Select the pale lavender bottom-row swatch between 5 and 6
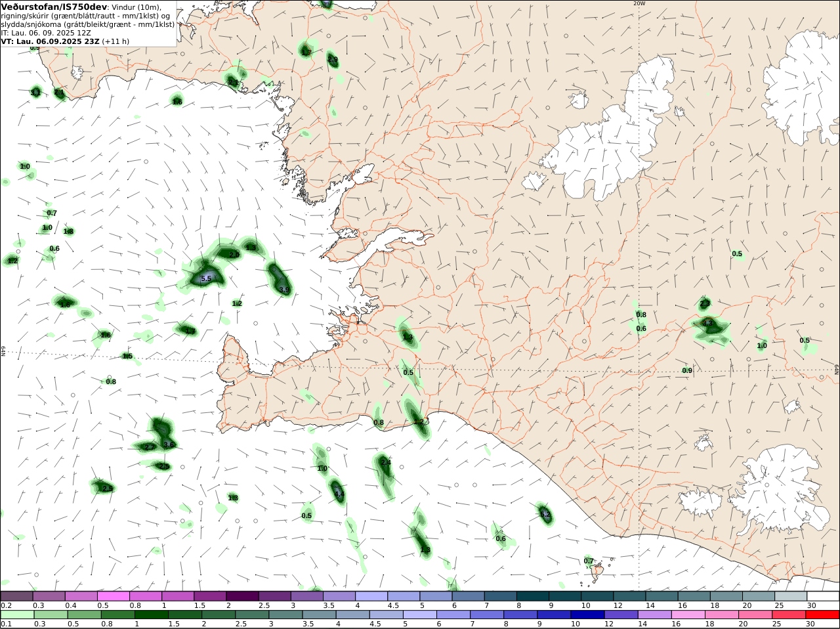This screenshot has width=840, height=629. tap(419, 615)
